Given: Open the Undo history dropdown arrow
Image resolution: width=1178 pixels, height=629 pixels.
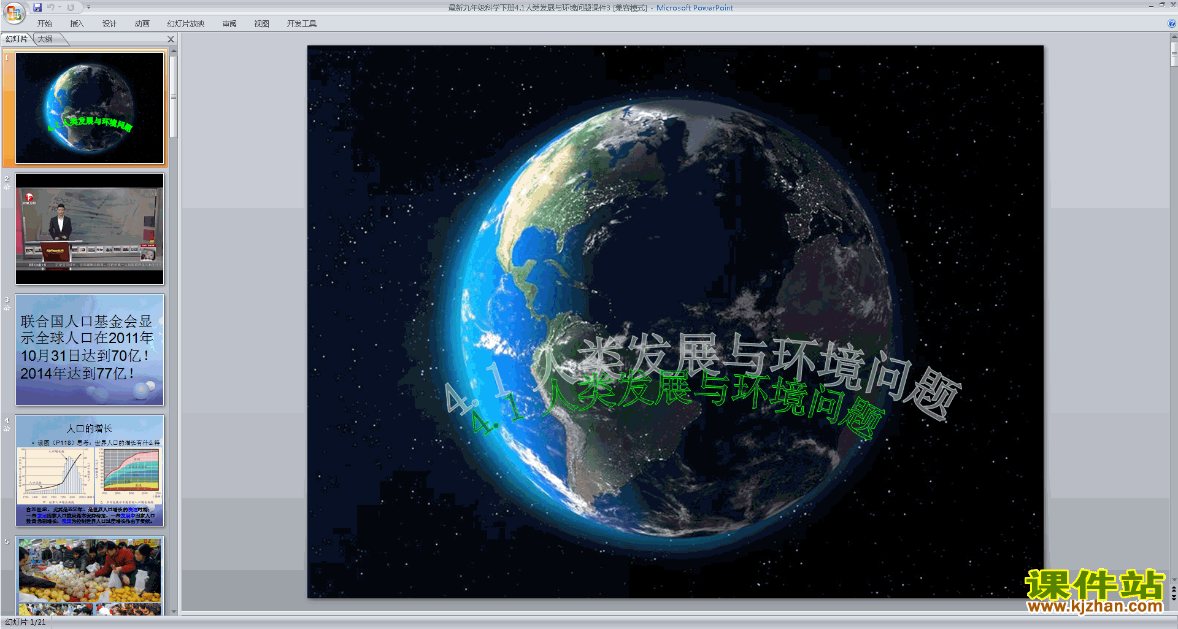Looking at the screenshot, I should click(60, 7).
